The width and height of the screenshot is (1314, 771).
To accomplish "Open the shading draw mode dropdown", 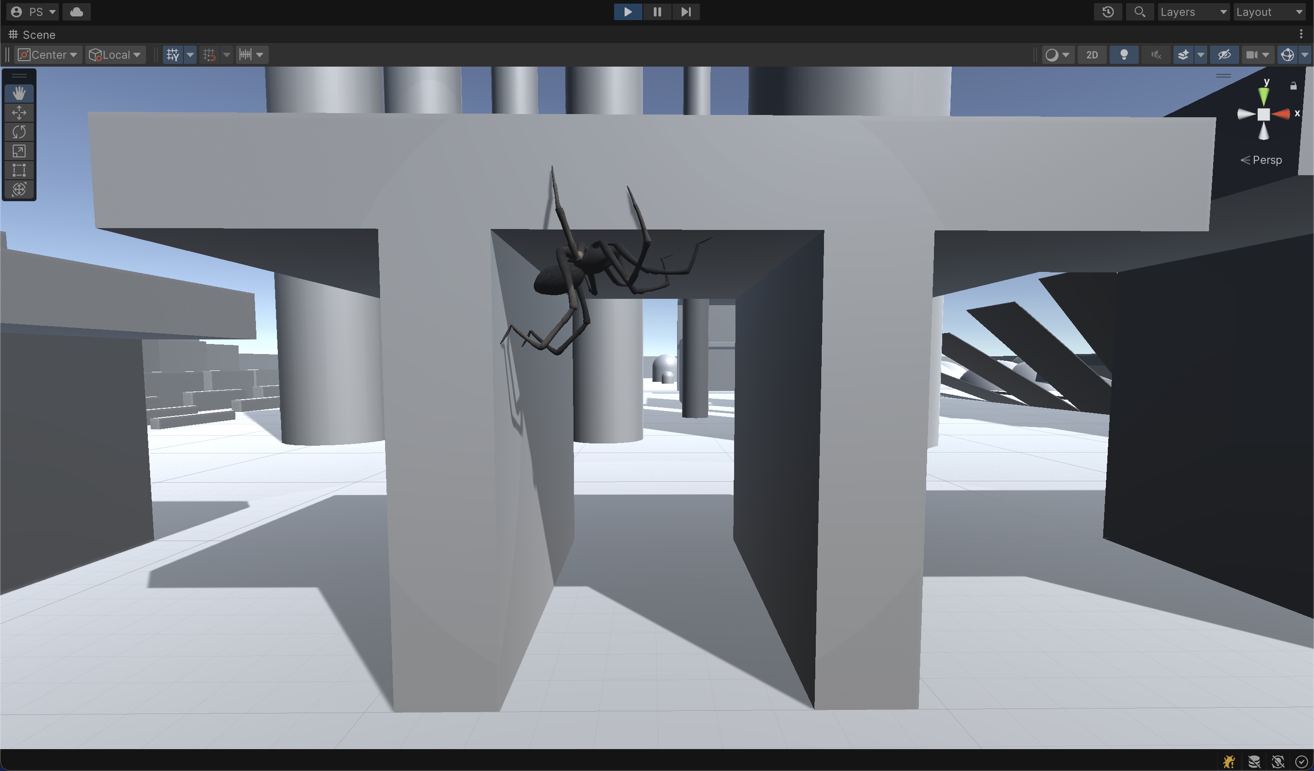I will pyautogui.click(x=1058, y=55).
